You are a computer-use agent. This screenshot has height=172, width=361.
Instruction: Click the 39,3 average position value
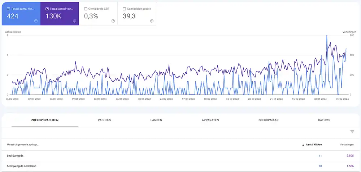[129, 16]
